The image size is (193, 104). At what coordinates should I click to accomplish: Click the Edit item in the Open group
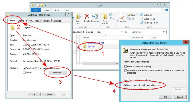(131, 19)
